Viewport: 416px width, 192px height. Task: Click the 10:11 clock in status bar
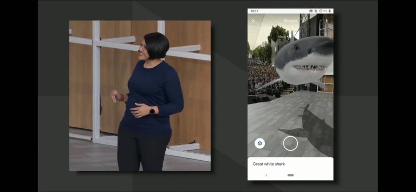click(x=255, y=11)
